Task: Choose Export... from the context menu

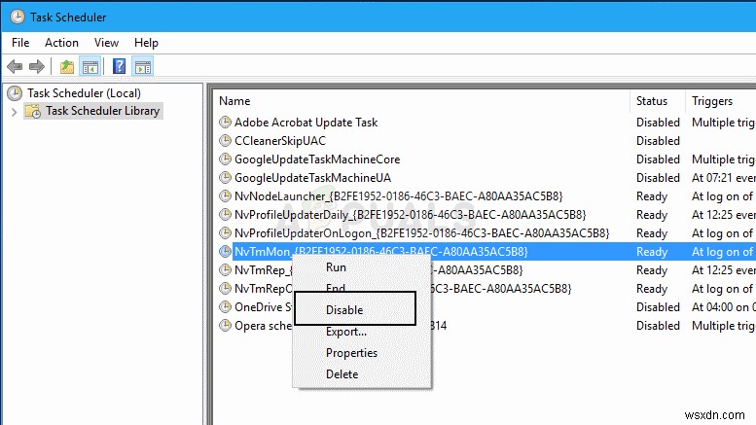Action: click(x=346, y=332)
